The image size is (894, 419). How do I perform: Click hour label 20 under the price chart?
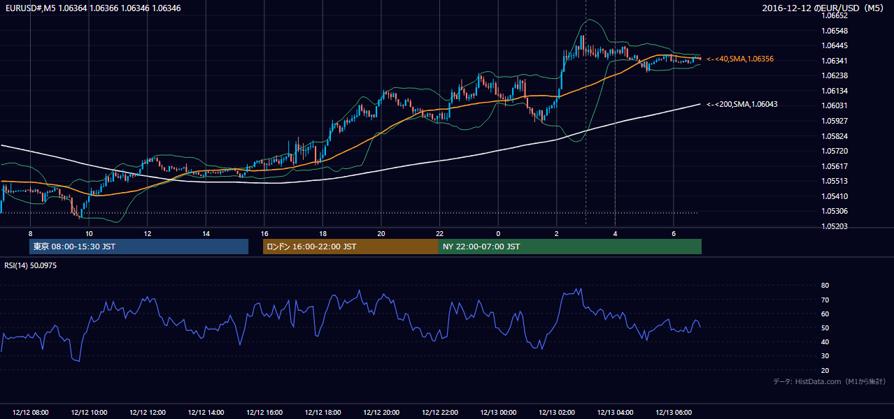(x=381, y=233)
